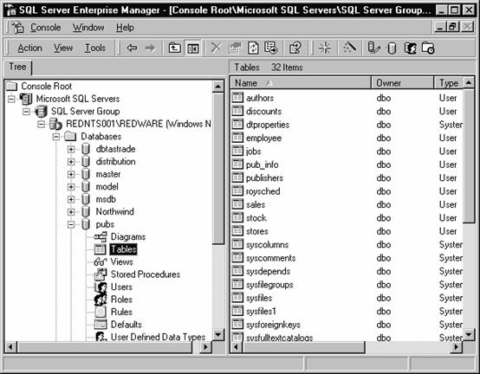480x374 pixels.
Task: Select Stored Procedures in the tree
Action: click(x=146, y=274)
